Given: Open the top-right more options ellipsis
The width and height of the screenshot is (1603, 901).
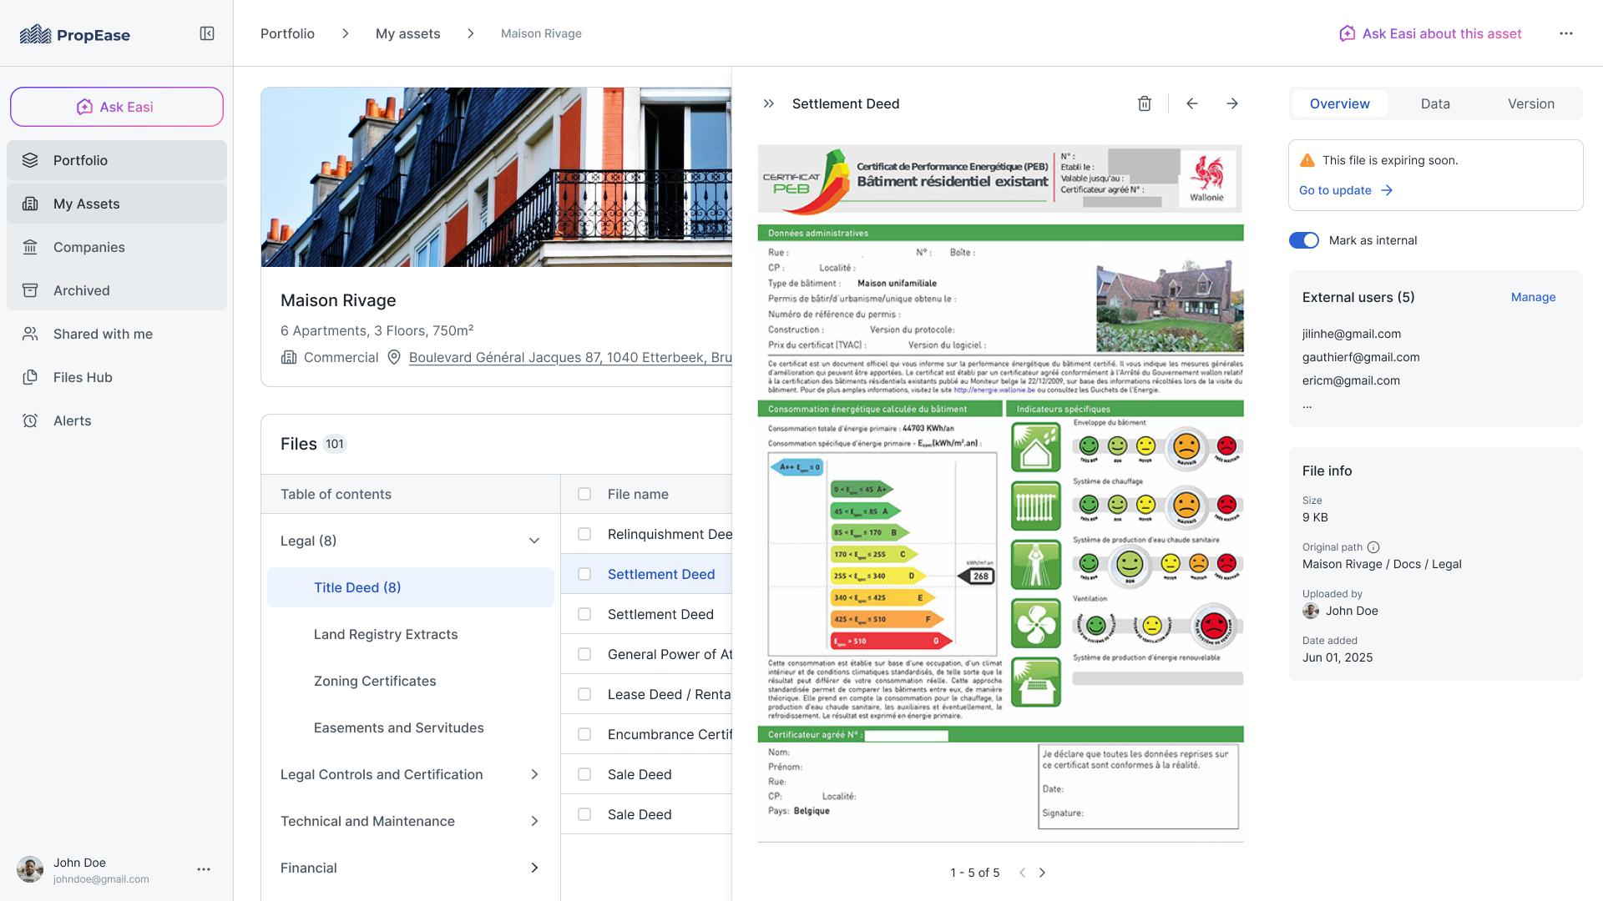Looking at the screenshot, I should pos(1566,33).
